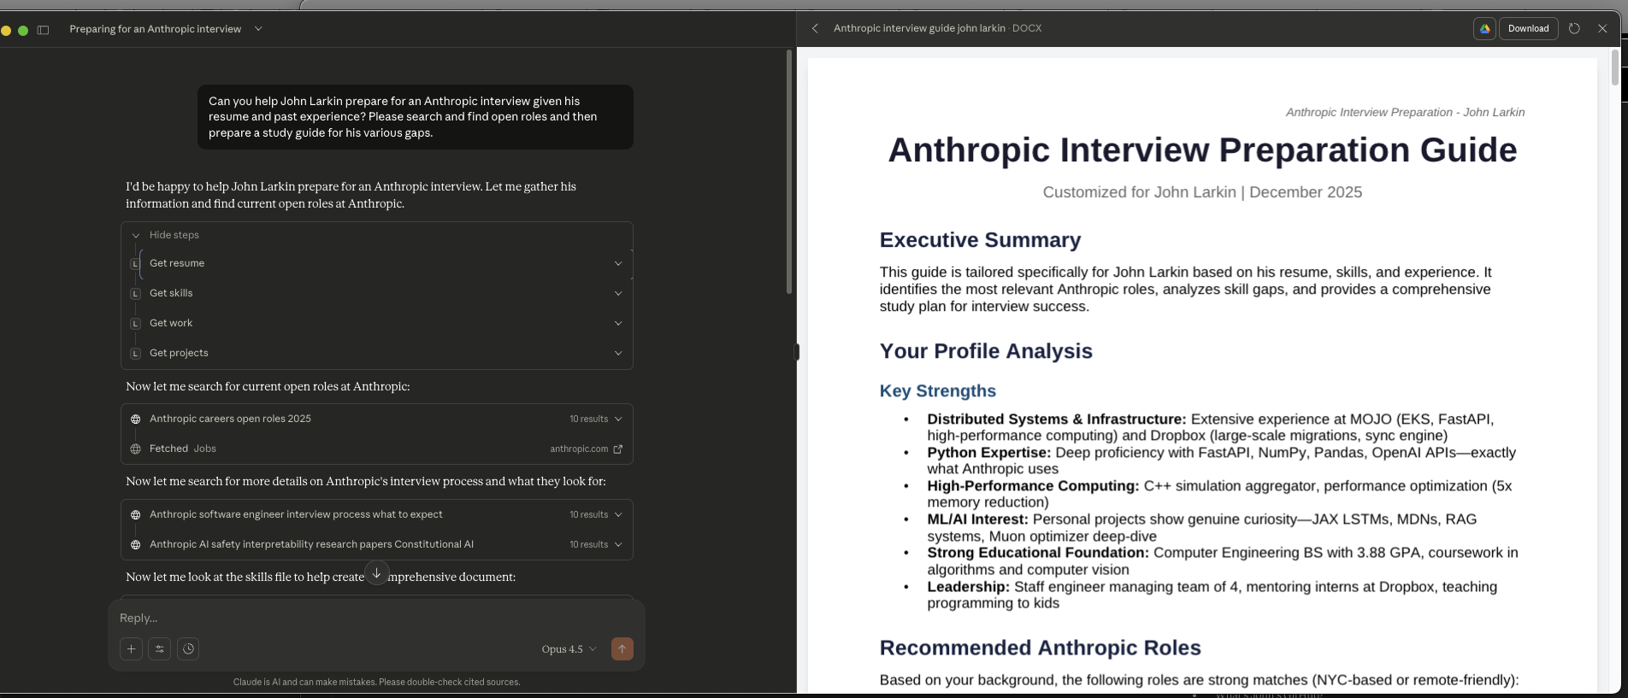Image resolution: width=1628 pixels, height=698 pixels.
Task: Save document to Google Drive
Action: point(1484,29)
